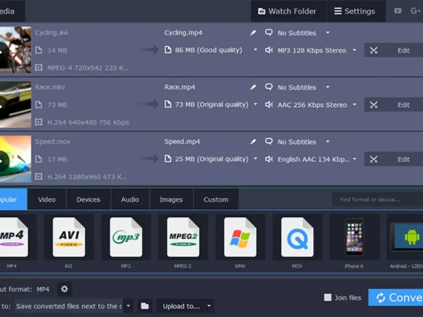Click the browse folder icon
The width and height of the screenshot is (423, 317).
145,306
